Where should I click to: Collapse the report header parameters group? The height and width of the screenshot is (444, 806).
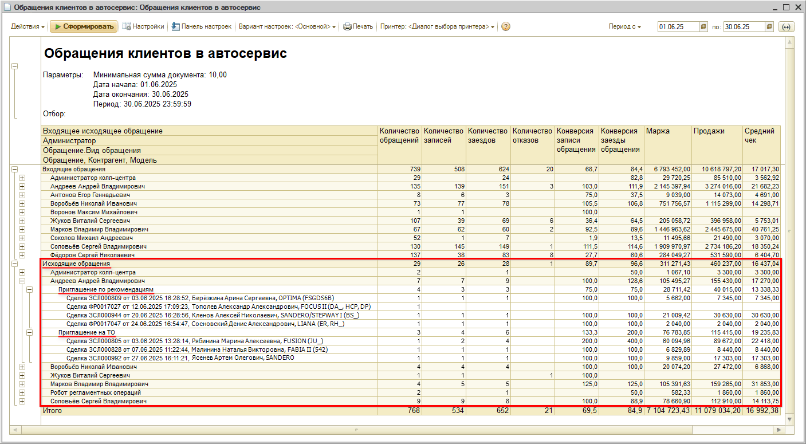pyautogui.click(x=14, y=66)
